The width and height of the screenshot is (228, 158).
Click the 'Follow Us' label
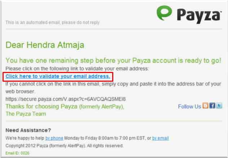tap(190, 107)
